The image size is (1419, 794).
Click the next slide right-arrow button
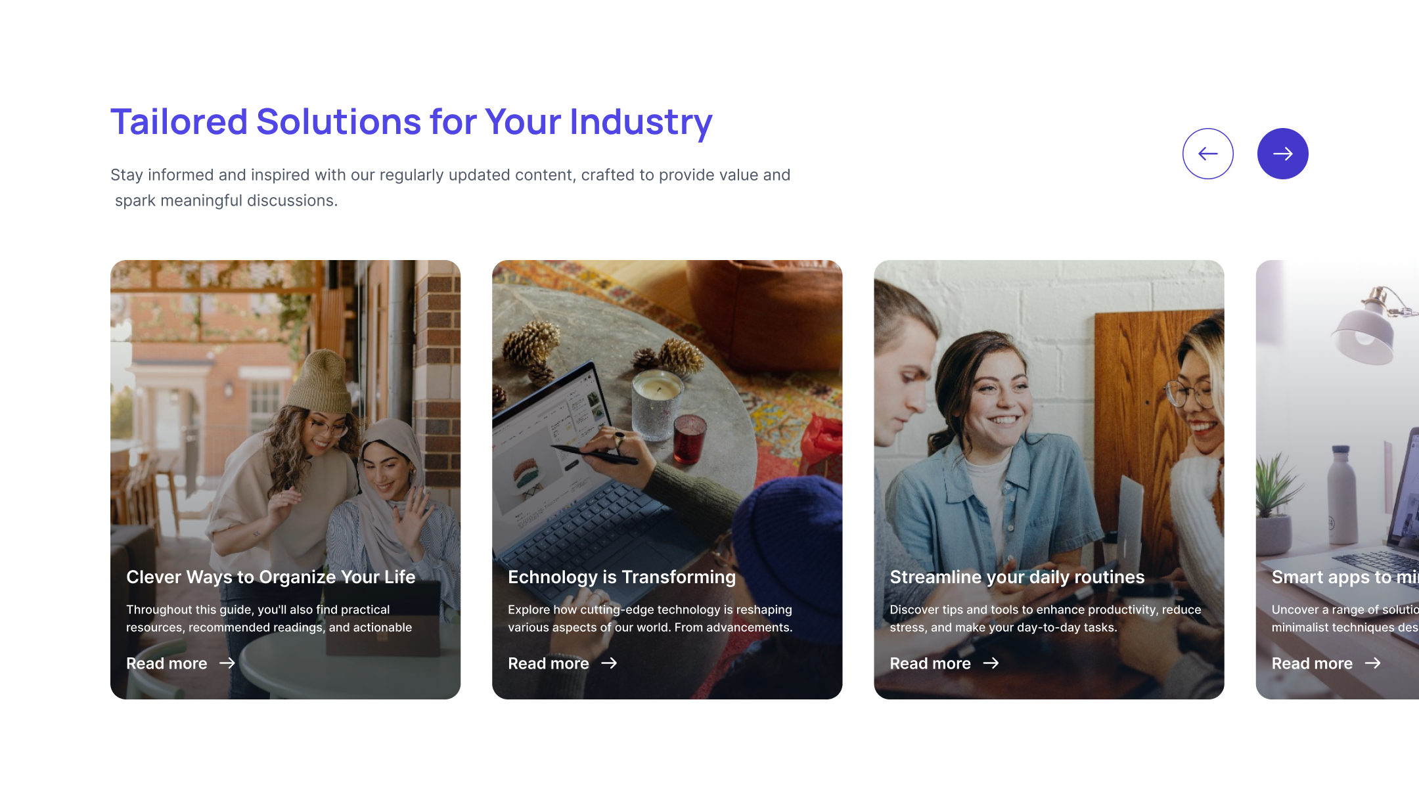(1282, 154)
